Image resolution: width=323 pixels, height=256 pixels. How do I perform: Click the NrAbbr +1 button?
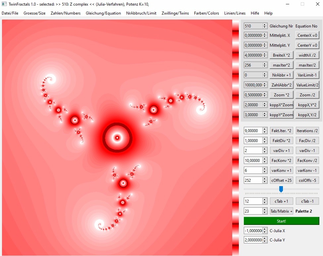pos(281,75)
